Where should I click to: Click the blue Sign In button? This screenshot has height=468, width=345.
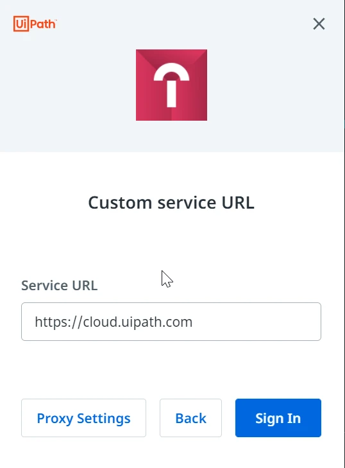pos(278,418)
